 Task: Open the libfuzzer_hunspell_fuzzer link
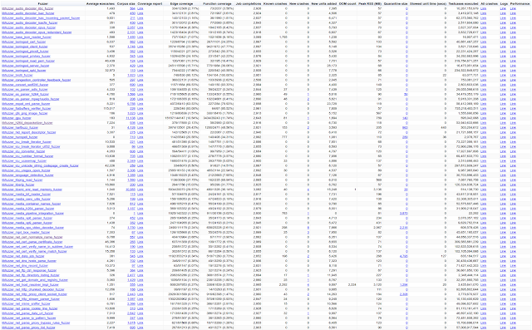pyautogui.click(x=20, y=137)
